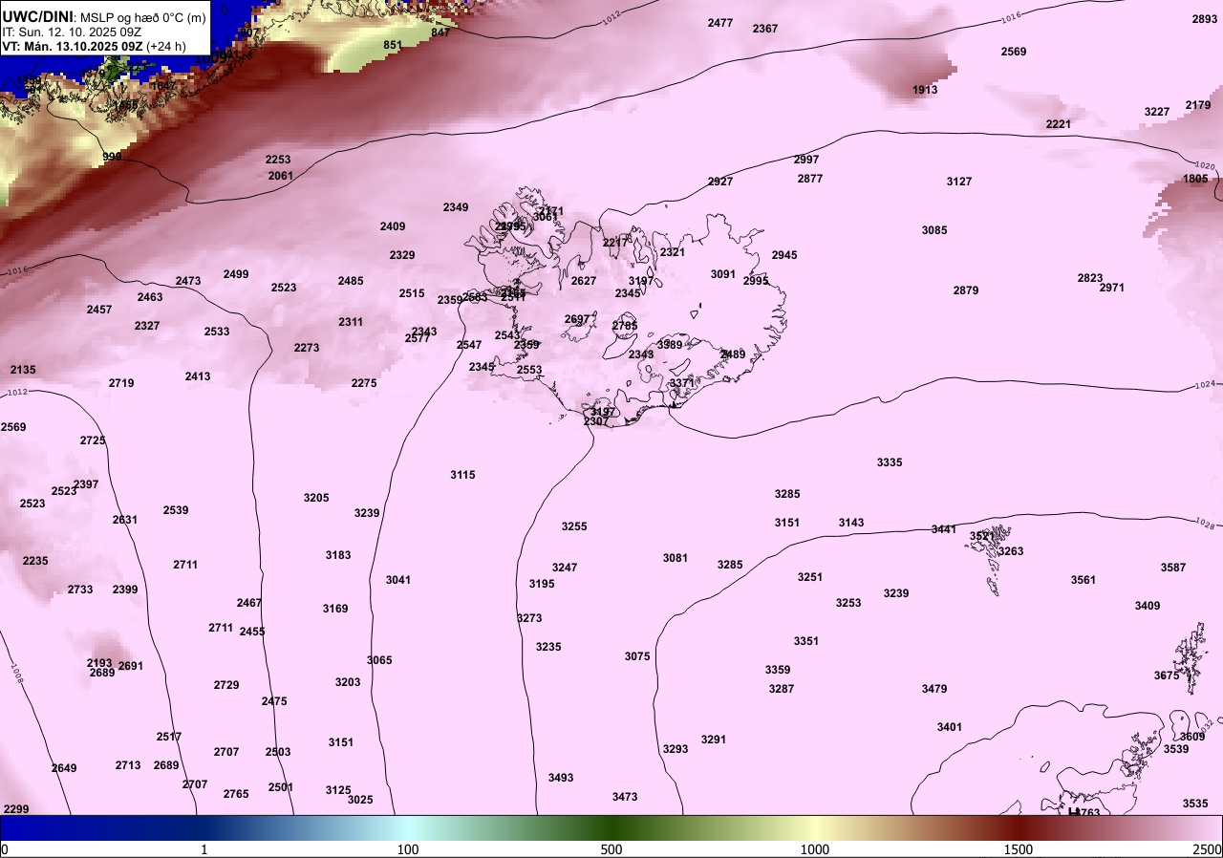
Task: Select the IT: Sun. 12. 10. 2025 09Z line
Action: coord(72,32)
